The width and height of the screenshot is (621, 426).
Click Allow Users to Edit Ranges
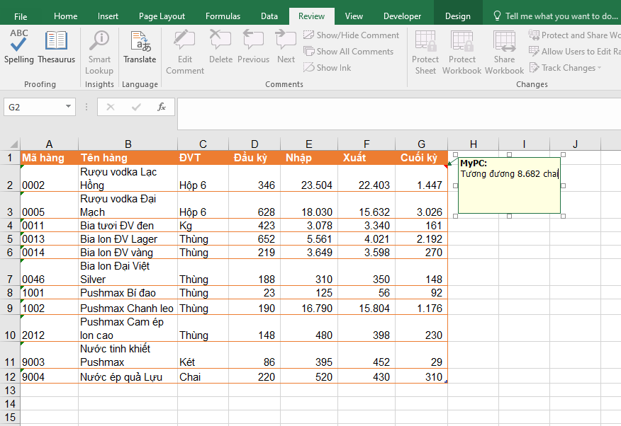pyautogui.click(x=574, y=51)
